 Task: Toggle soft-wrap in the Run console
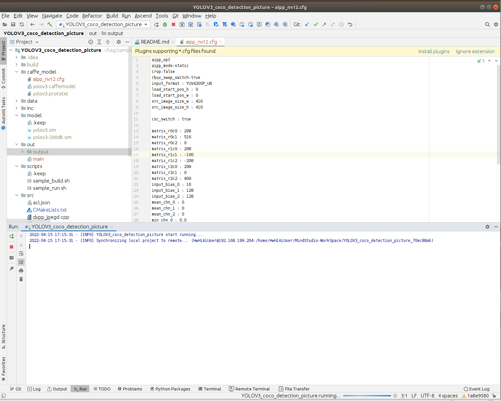(x=21, y=253)
